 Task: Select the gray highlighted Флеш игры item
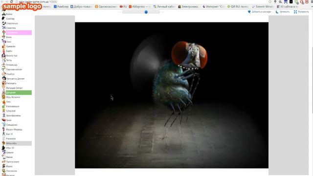click(19, 143)
